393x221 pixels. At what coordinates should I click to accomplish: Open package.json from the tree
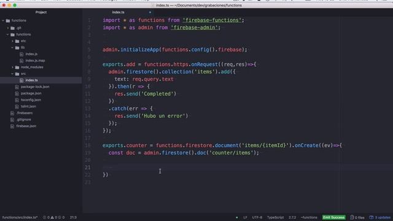(31, 93)
